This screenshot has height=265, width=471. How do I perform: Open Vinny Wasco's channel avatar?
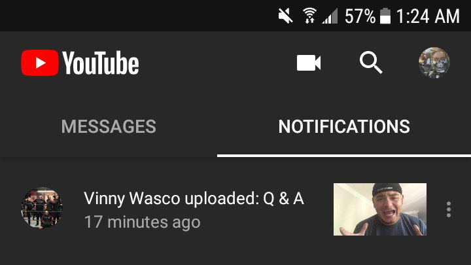42,209
